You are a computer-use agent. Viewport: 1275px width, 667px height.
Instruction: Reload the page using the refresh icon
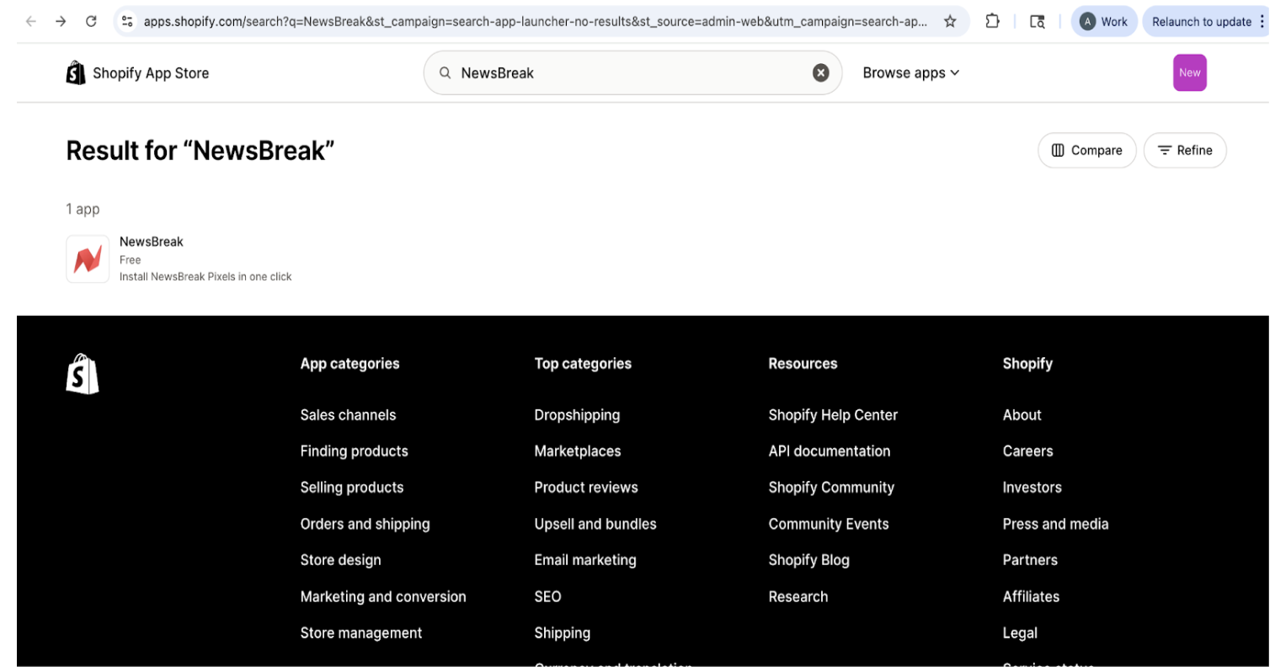(x=91, y=22)
